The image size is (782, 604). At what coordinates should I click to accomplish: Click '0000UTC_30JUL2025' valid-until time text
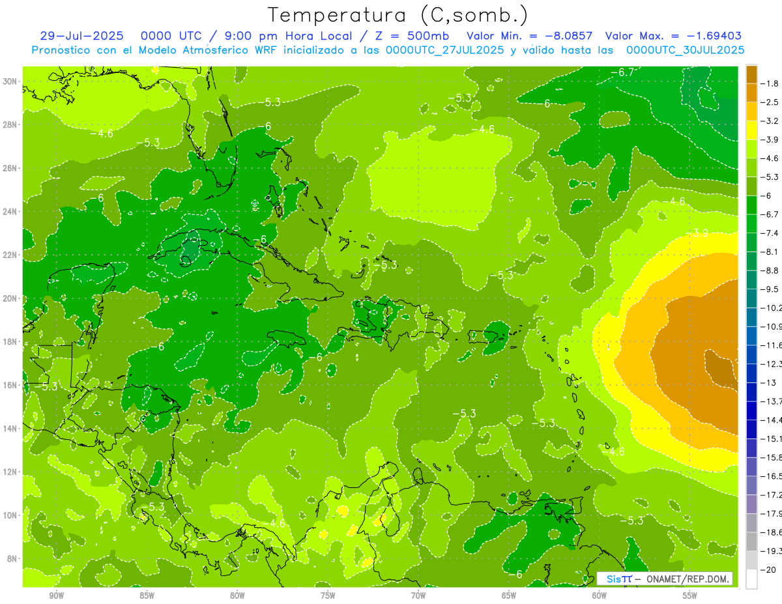click(685, 50)
